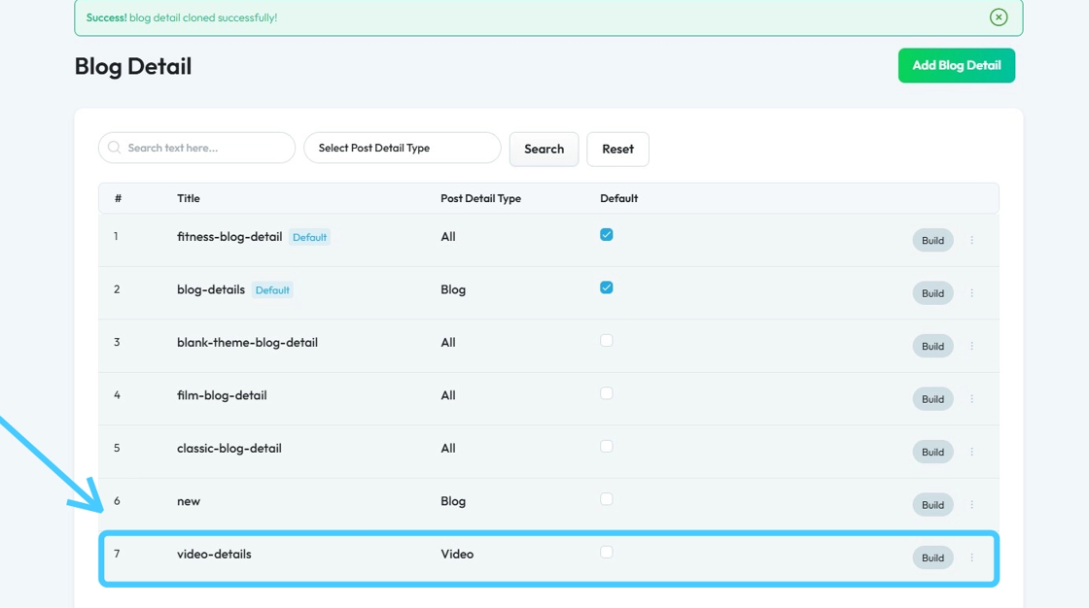
Task: Check the Default checkbox for video-details
Action: click(607, 552)
